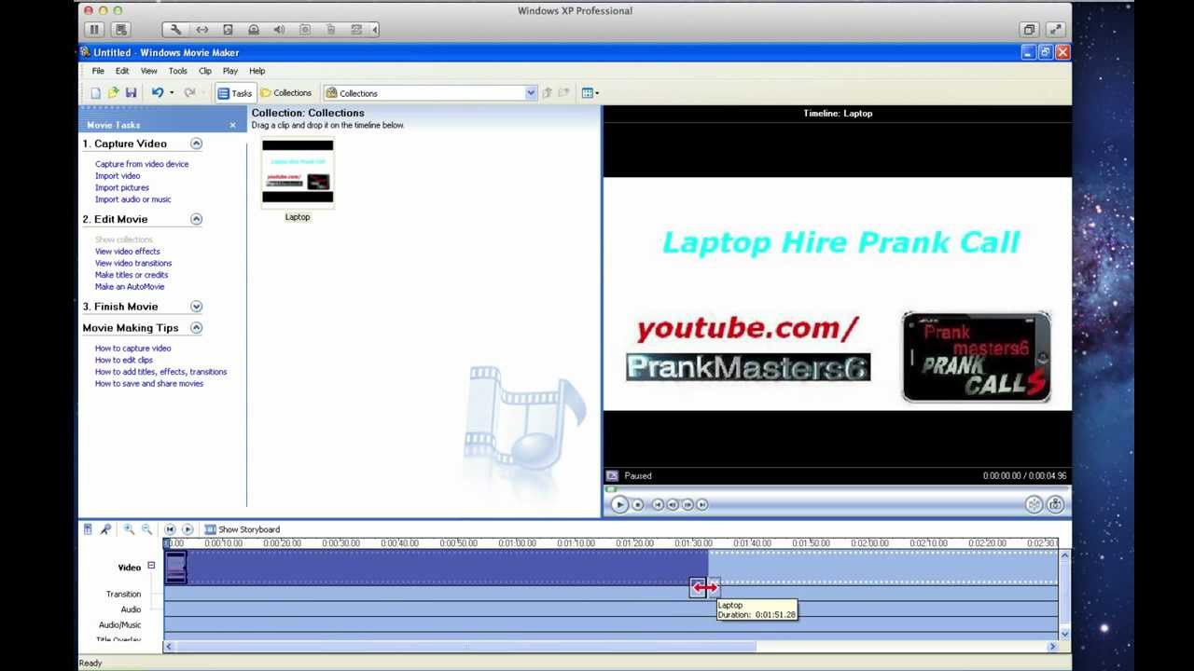The image size is (1194, 671).
Task: Collapse the Edit Movie section
Action: click(x=196, y=219)
